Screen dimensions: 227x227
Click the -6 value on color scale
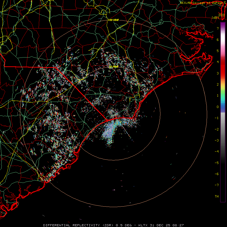click(x=217, y=174)
